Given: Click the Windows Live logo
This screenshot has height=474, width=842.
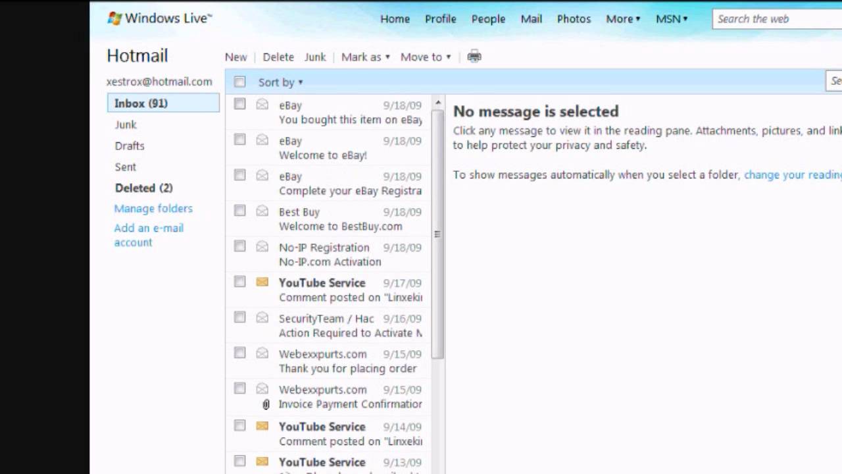Looking at the screenshot, I should click(x=159, y=18).
